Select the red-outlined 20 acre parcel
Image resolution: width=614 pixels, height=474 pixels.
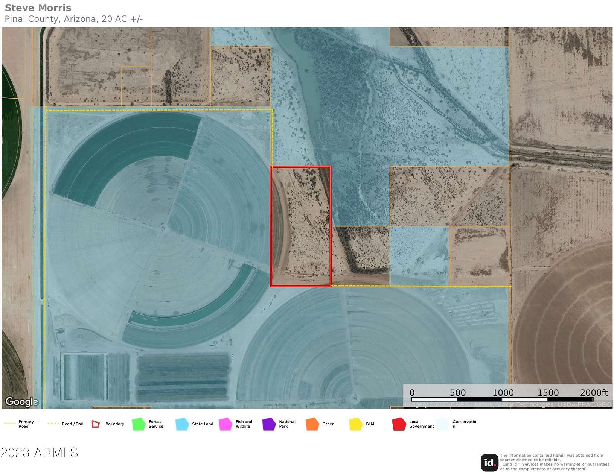click(301, 226)
